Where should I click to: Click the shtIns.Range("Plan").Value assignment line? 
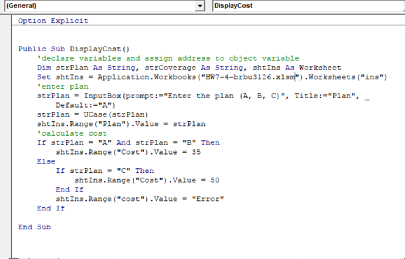(121, 124)
